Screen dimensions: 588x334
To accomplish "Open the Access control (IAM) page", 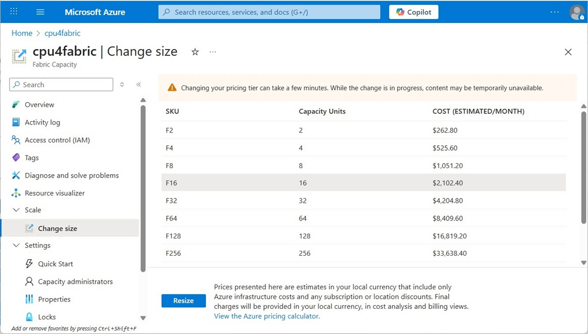I will tap(57, 140).
